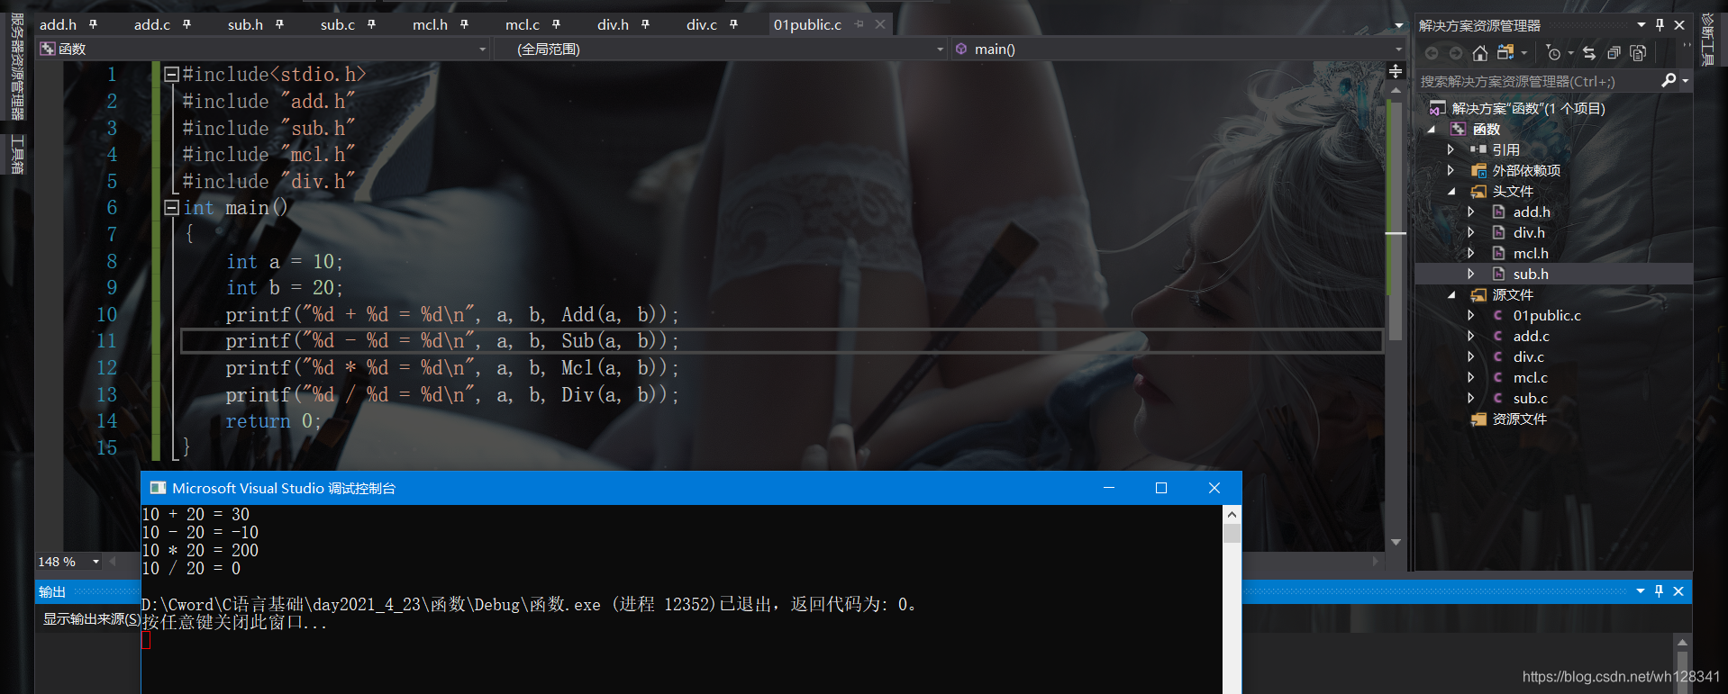Click the editor scroll down arrow
Screen dimensions: 1728x694
tap(1396, 542)
